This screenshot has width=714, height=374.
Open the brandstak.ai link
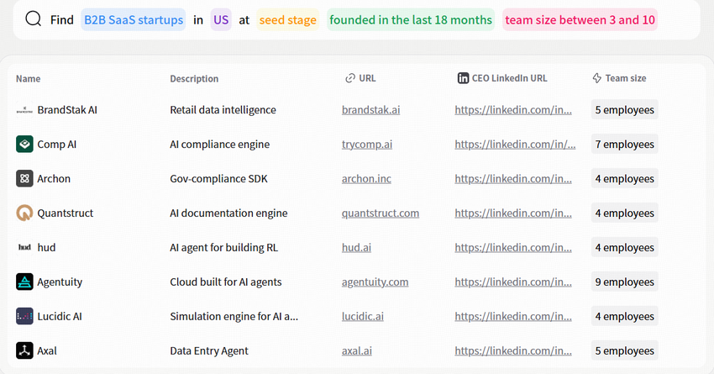tap(370, 110)
